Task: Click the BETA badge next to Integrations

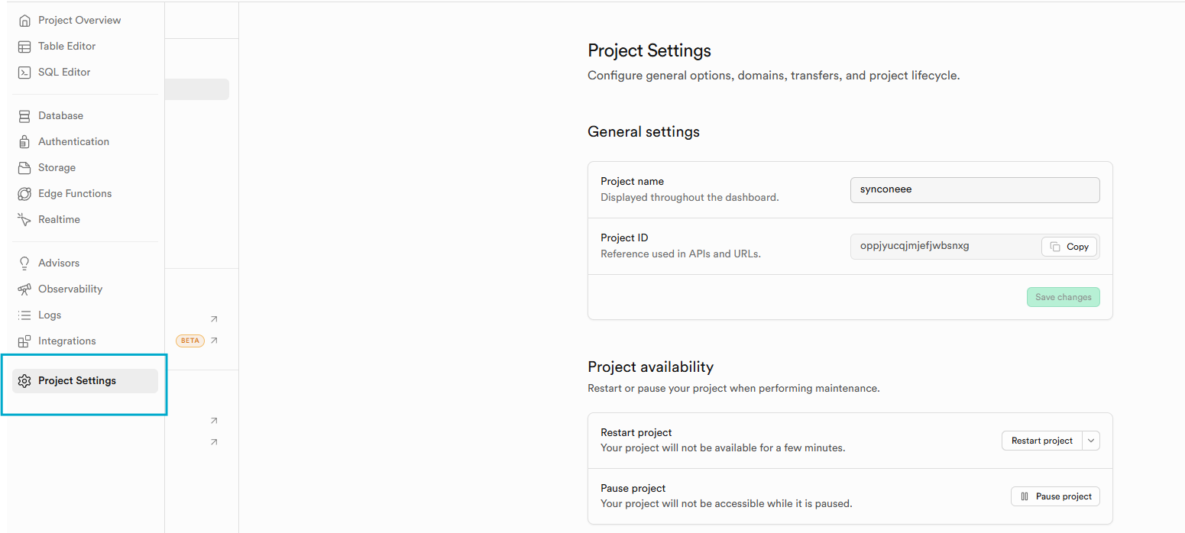Action: [189, 341]
